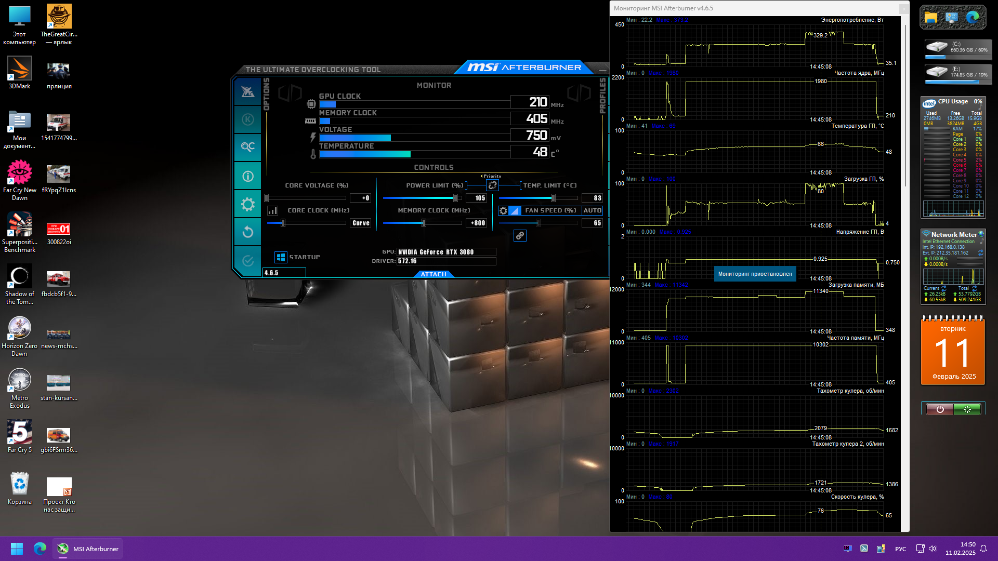Toggle AUTO fan speed mode
The width and height of the screenshot is (998, 561).
pyautogui.click(x=592, y=211)
